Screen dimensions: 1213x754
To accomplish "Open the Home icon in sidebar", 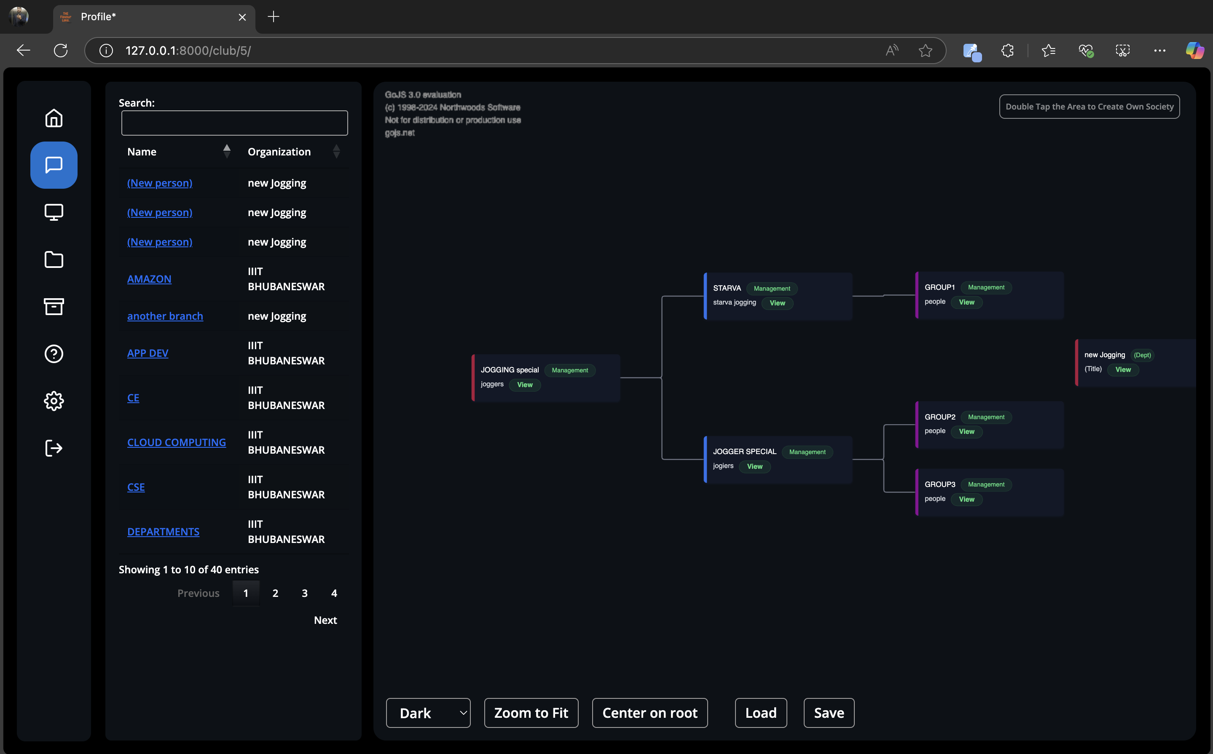I will 54,118.
